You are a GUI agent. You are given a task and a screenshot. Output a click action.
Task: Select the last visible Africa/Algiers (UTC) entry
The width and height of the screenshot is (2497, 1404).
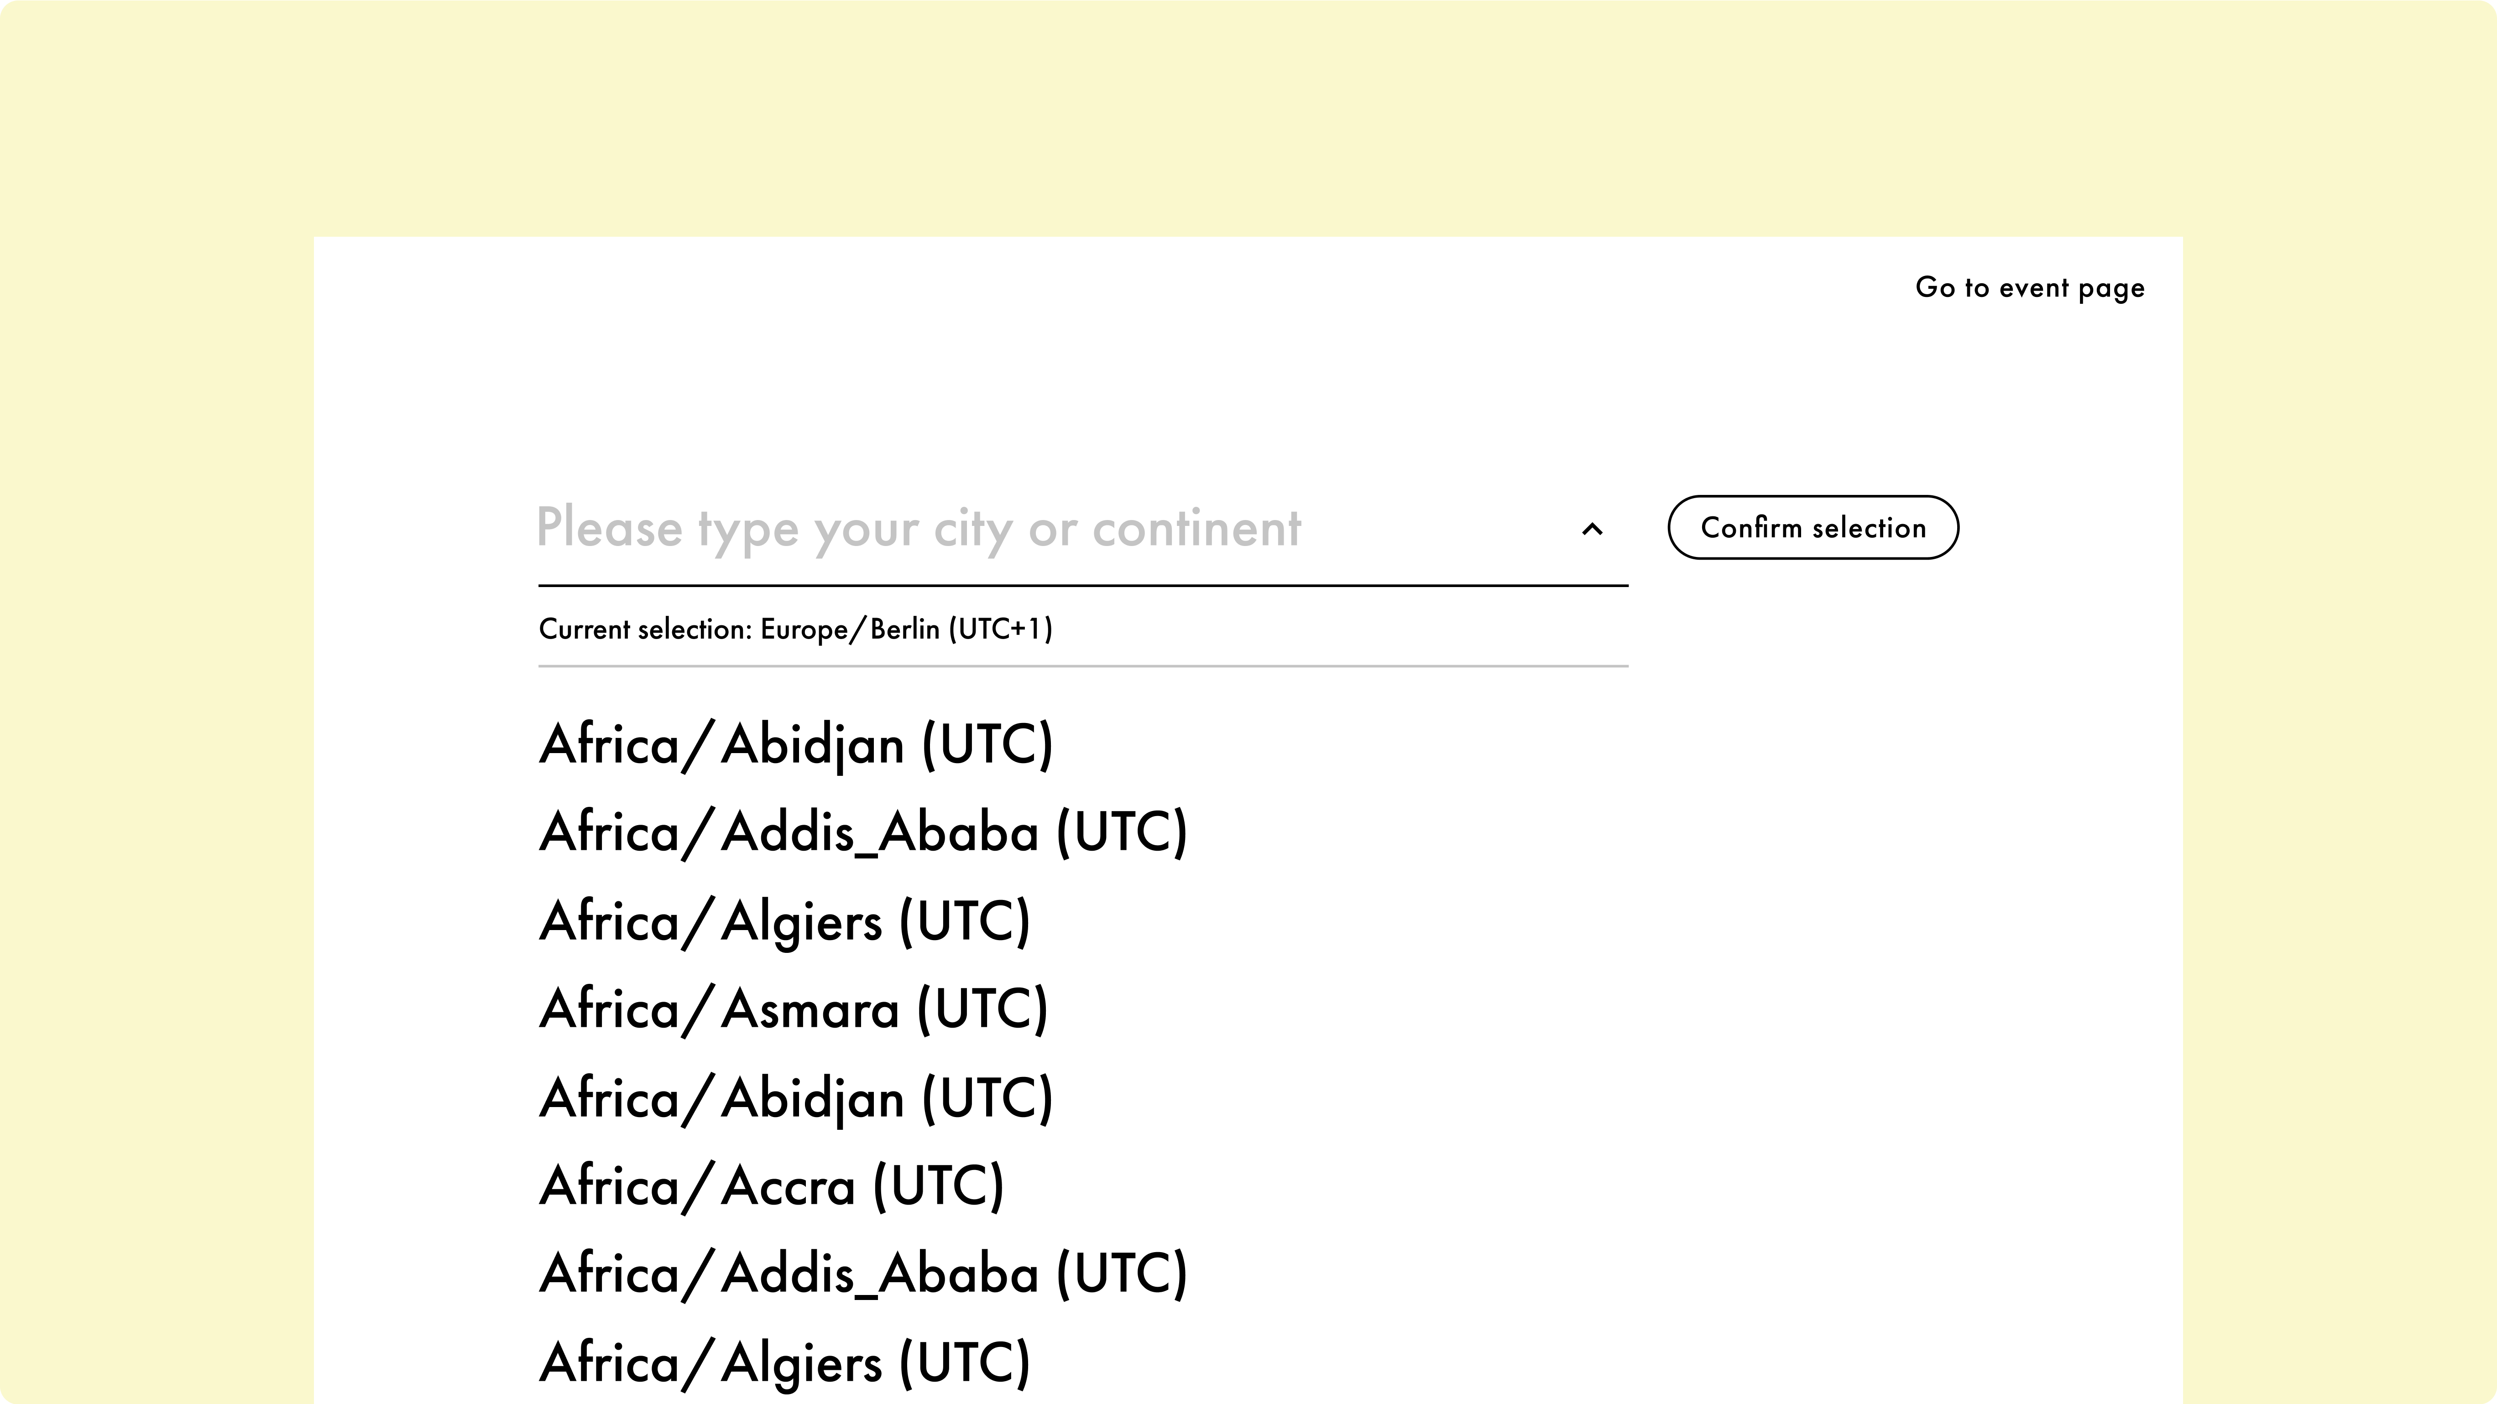pyautogui.click(x=784, y=1363)
